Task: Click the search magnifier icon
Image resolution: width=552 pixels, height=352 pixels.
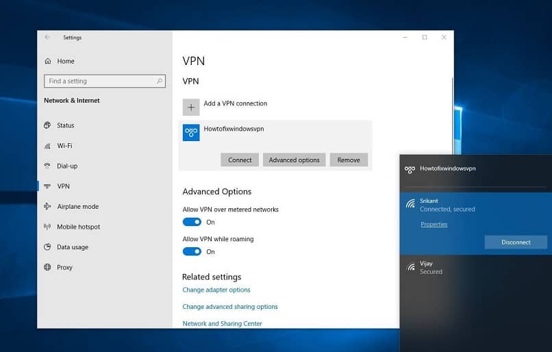Action: (x=160, y=81)
